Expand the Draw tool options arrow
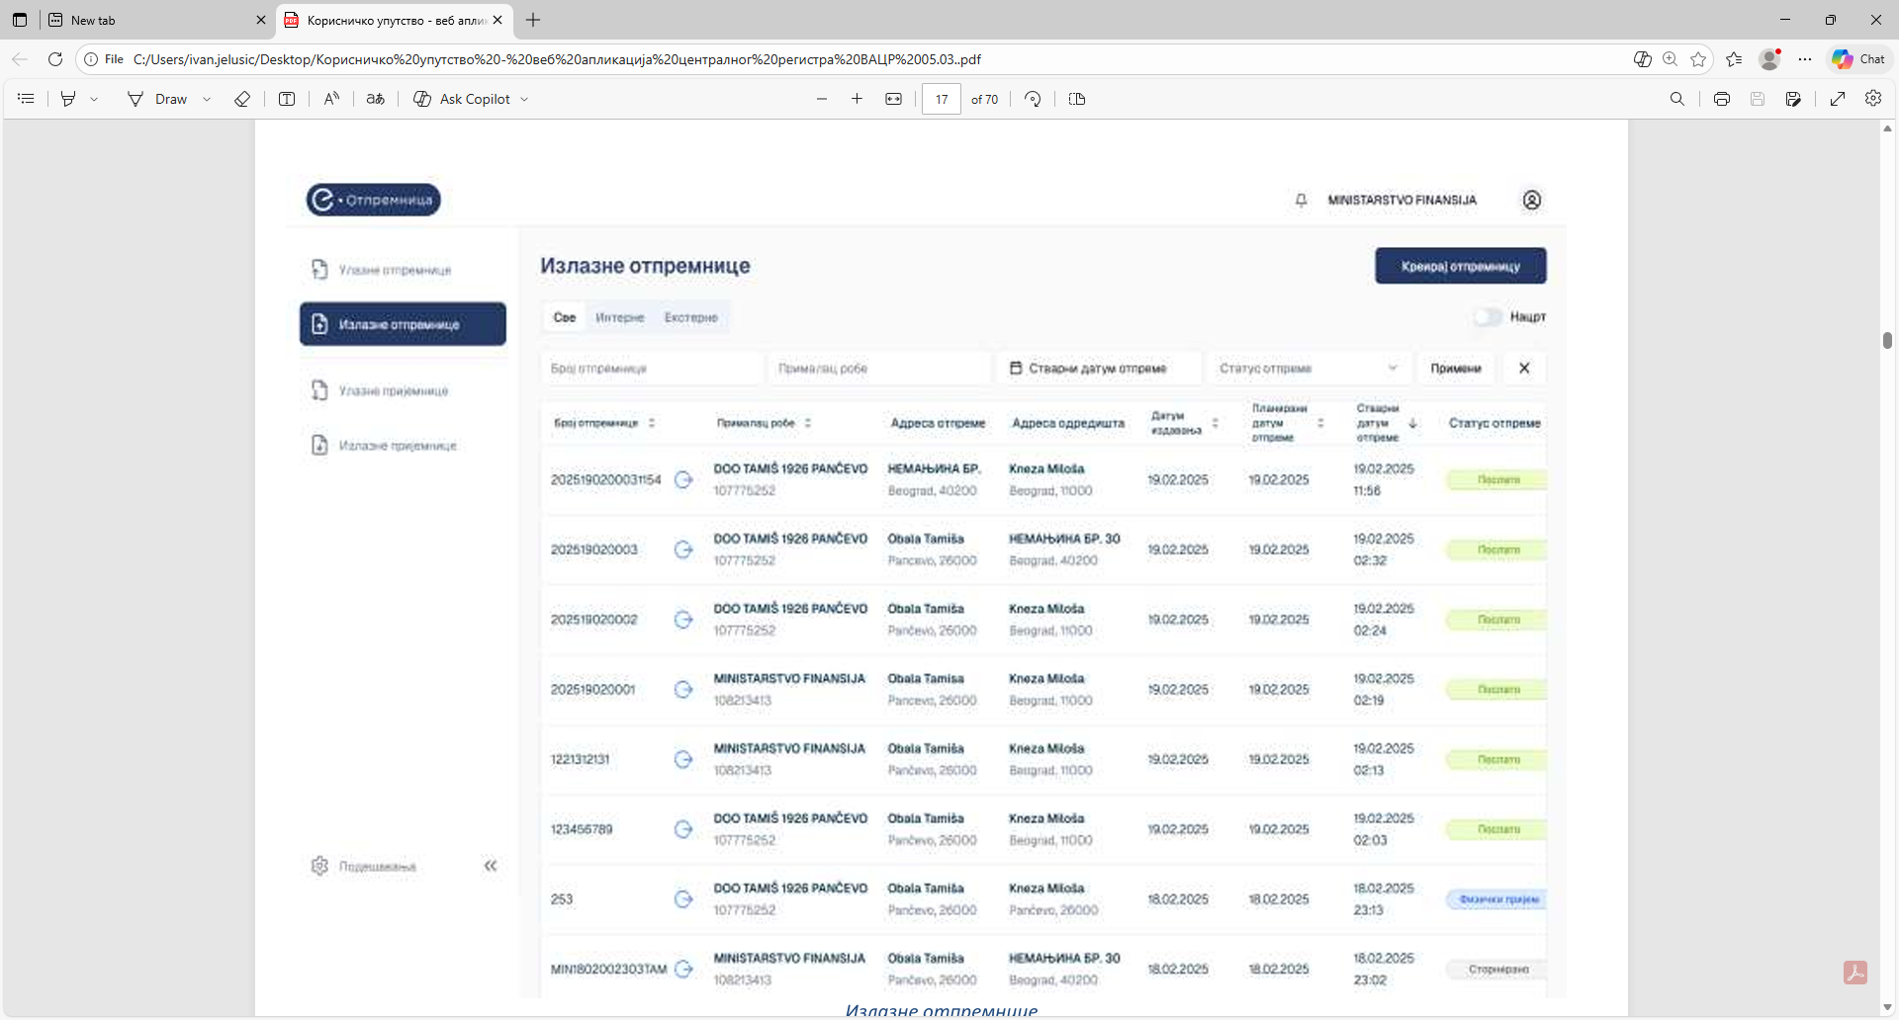The image size is (1899, 1020). pos(207,99)
